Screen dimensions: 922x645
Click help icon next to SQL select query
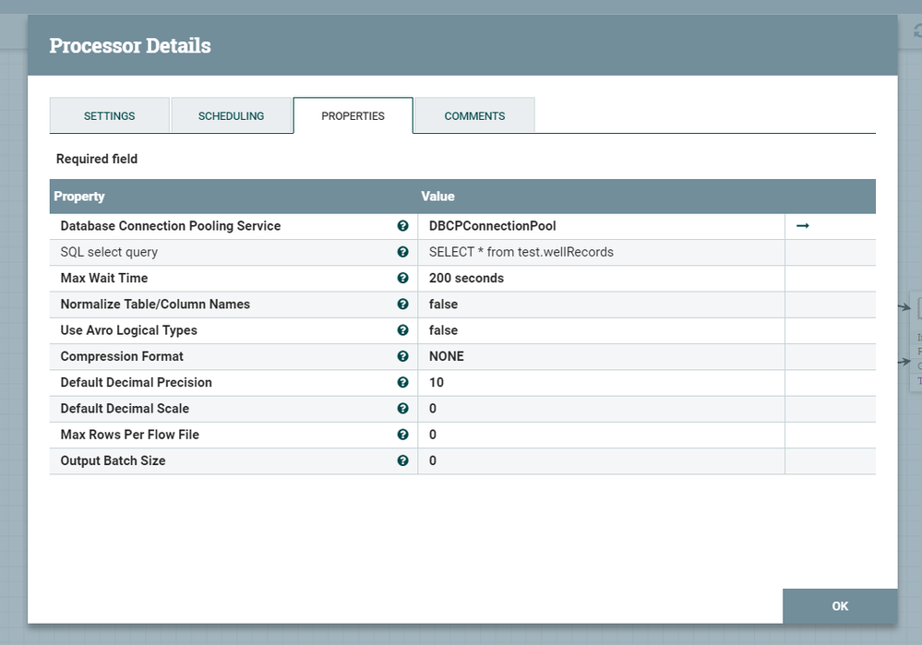point(402,252)
